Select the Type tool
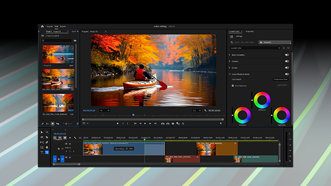Viewport: 331px width, 186px height. pyautogui.click(x=42, y=152)
